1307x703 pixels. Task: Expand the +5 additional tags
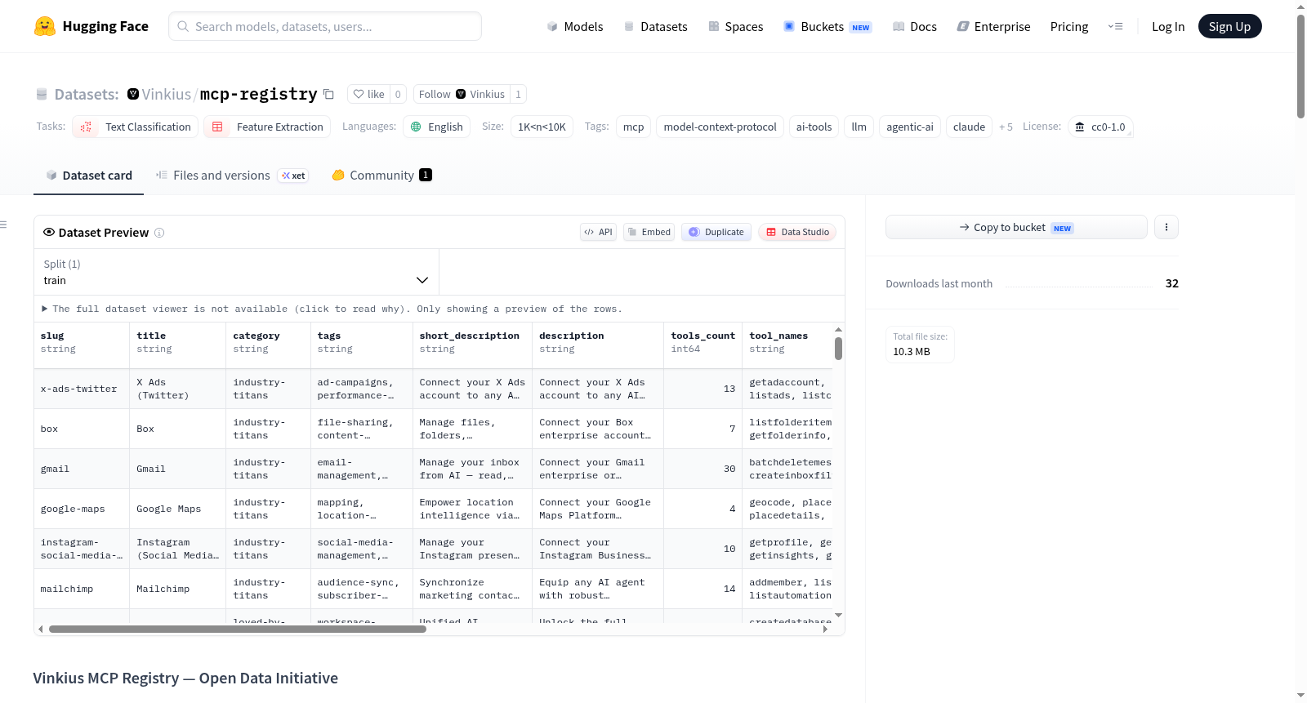1006,127
